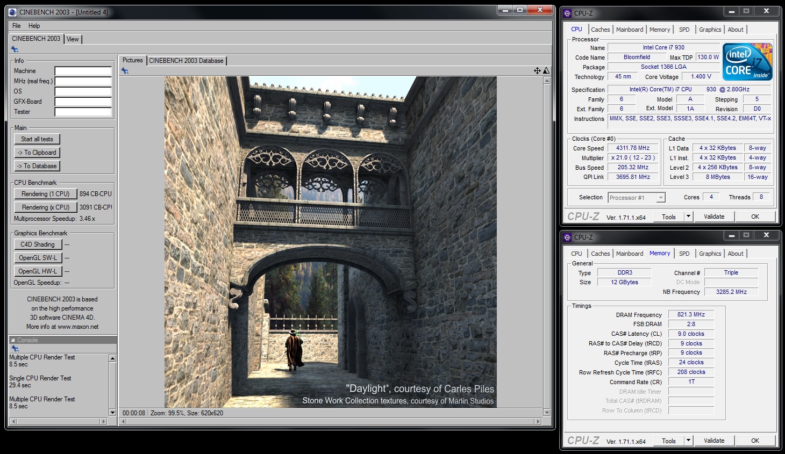Click the -> To Database button
Image resolution: width=785 pixels, height=454 pixels.
(x=37, y=166)
